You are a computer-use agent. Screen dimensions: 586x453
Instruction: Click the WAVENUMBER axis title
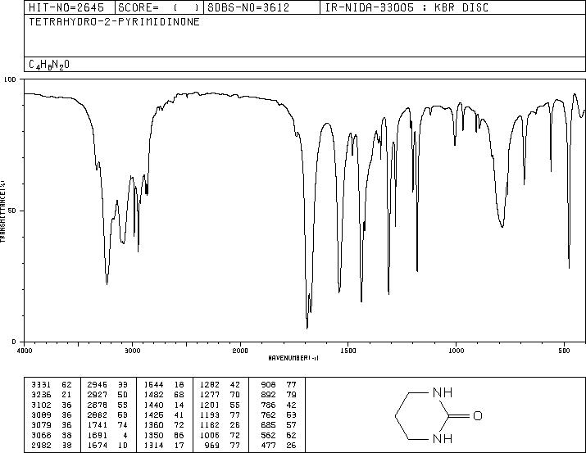tap(293, 358)
